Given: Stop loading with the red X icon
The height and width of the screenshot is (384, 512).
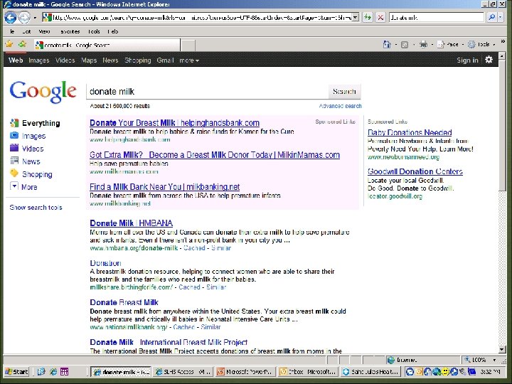Looking at the screenshot, I should [380, 17].
